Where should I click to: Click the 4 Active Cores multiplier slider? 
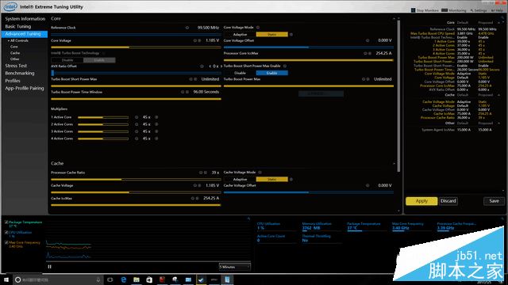pos(103,139)
